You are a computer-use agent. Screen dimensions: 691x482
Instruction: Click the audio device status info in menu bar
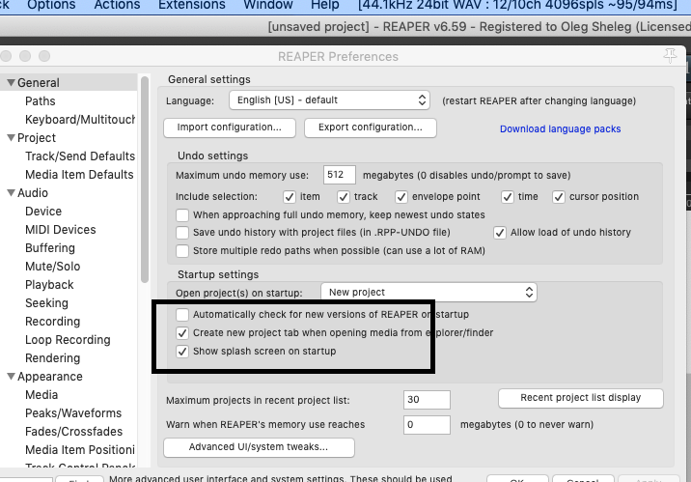[x=517, y=5]
